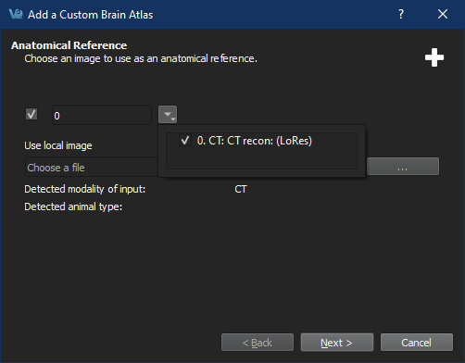Click the app logo in title bar
Viewport: 465px width, 363px height.
[x=16, y=14]
